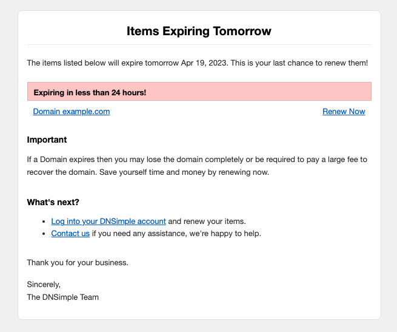Click the Items Expiring Tomorrow heading

click(199, 31)
